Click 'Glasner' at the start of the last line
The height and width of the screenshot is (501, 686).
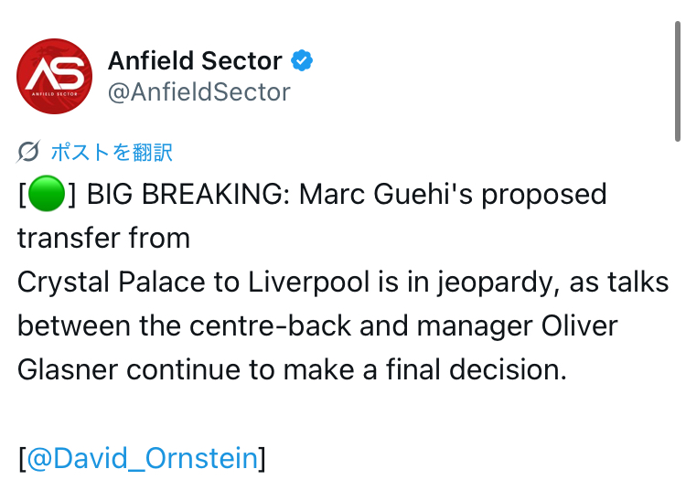pyautogui.click(x=68, y=370)
